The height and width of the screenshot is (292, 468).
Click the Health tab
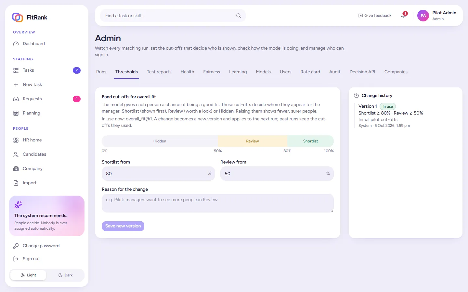(x=187, y=72)
